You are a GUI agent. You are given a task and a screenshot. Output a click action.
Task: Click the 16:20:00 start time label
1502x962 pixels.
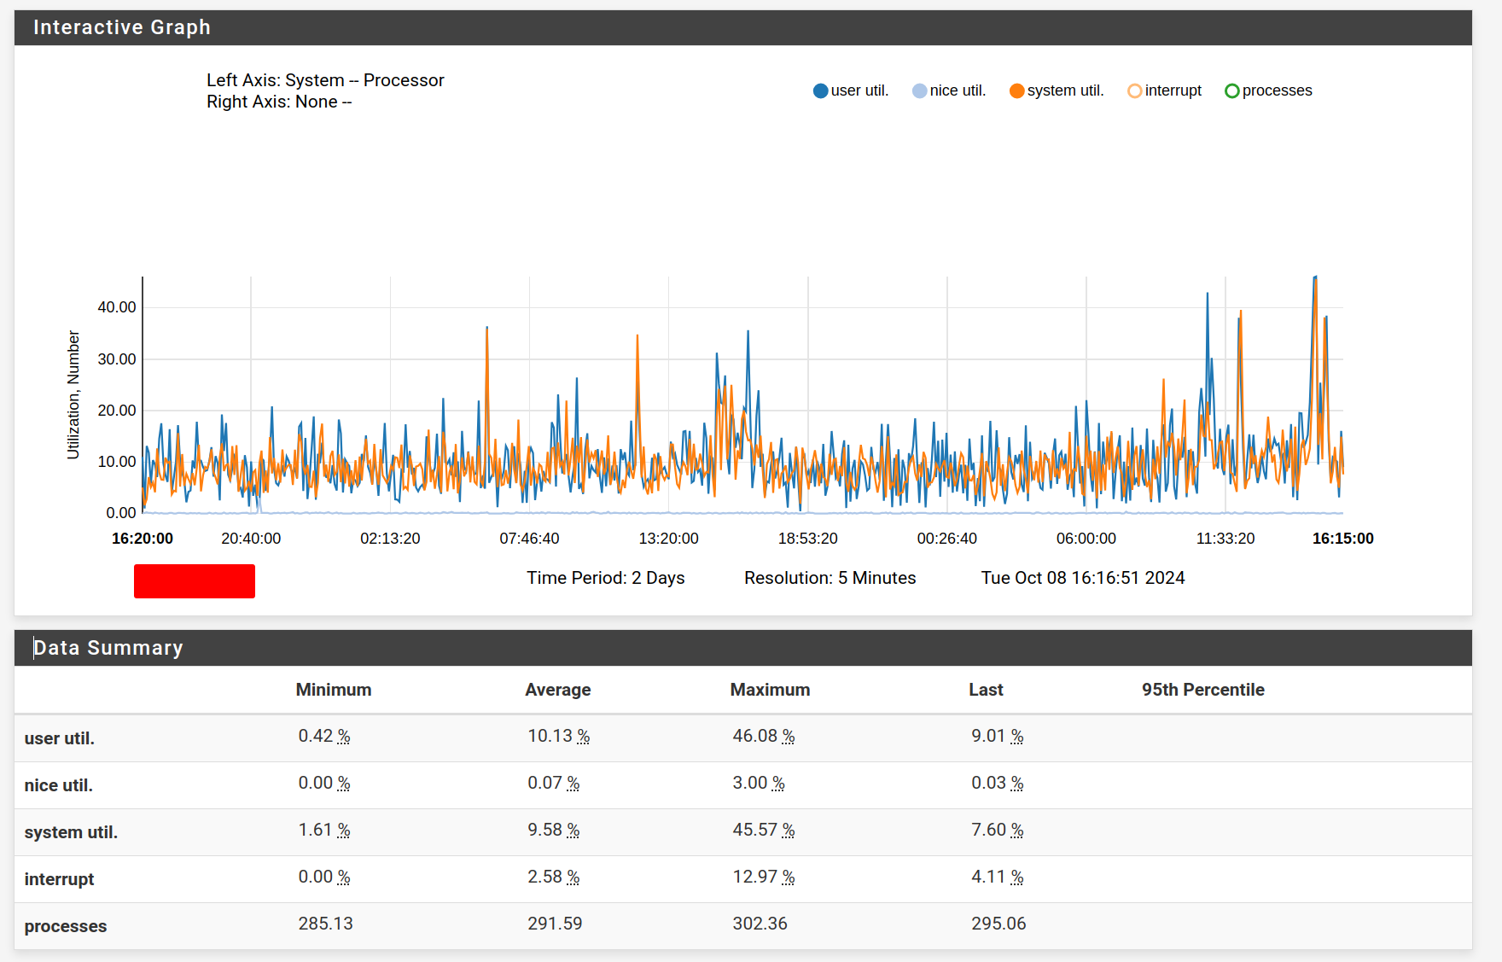coord(143,539)
